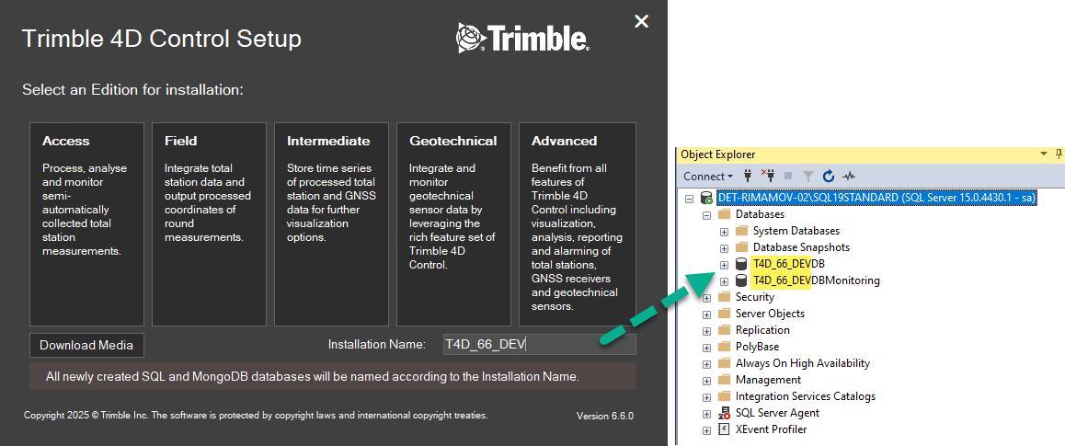1065x446 pixels.
Task: Click the Management folder icon
Action: 724,380
